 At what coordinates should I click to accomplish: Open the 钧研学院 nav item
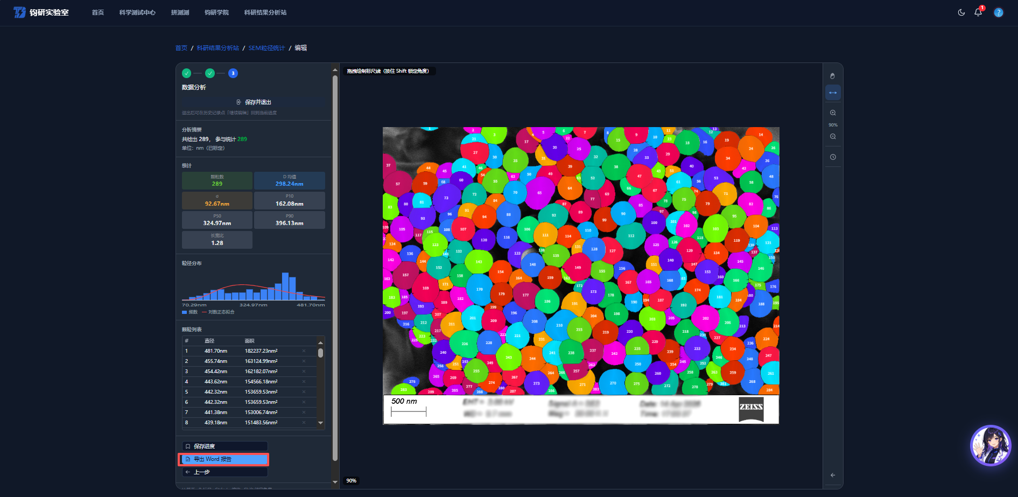[216, 12]
